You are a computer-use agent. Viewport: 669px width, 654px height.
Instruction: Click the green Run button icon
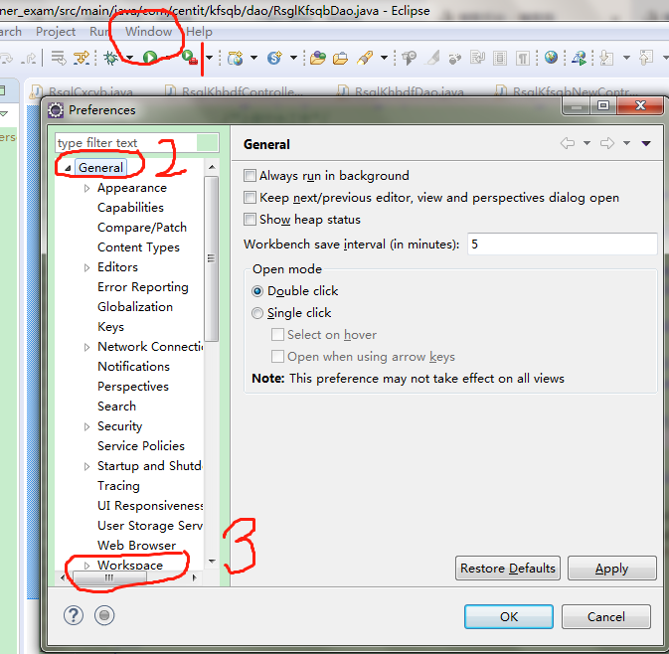(x=150, y=58)
